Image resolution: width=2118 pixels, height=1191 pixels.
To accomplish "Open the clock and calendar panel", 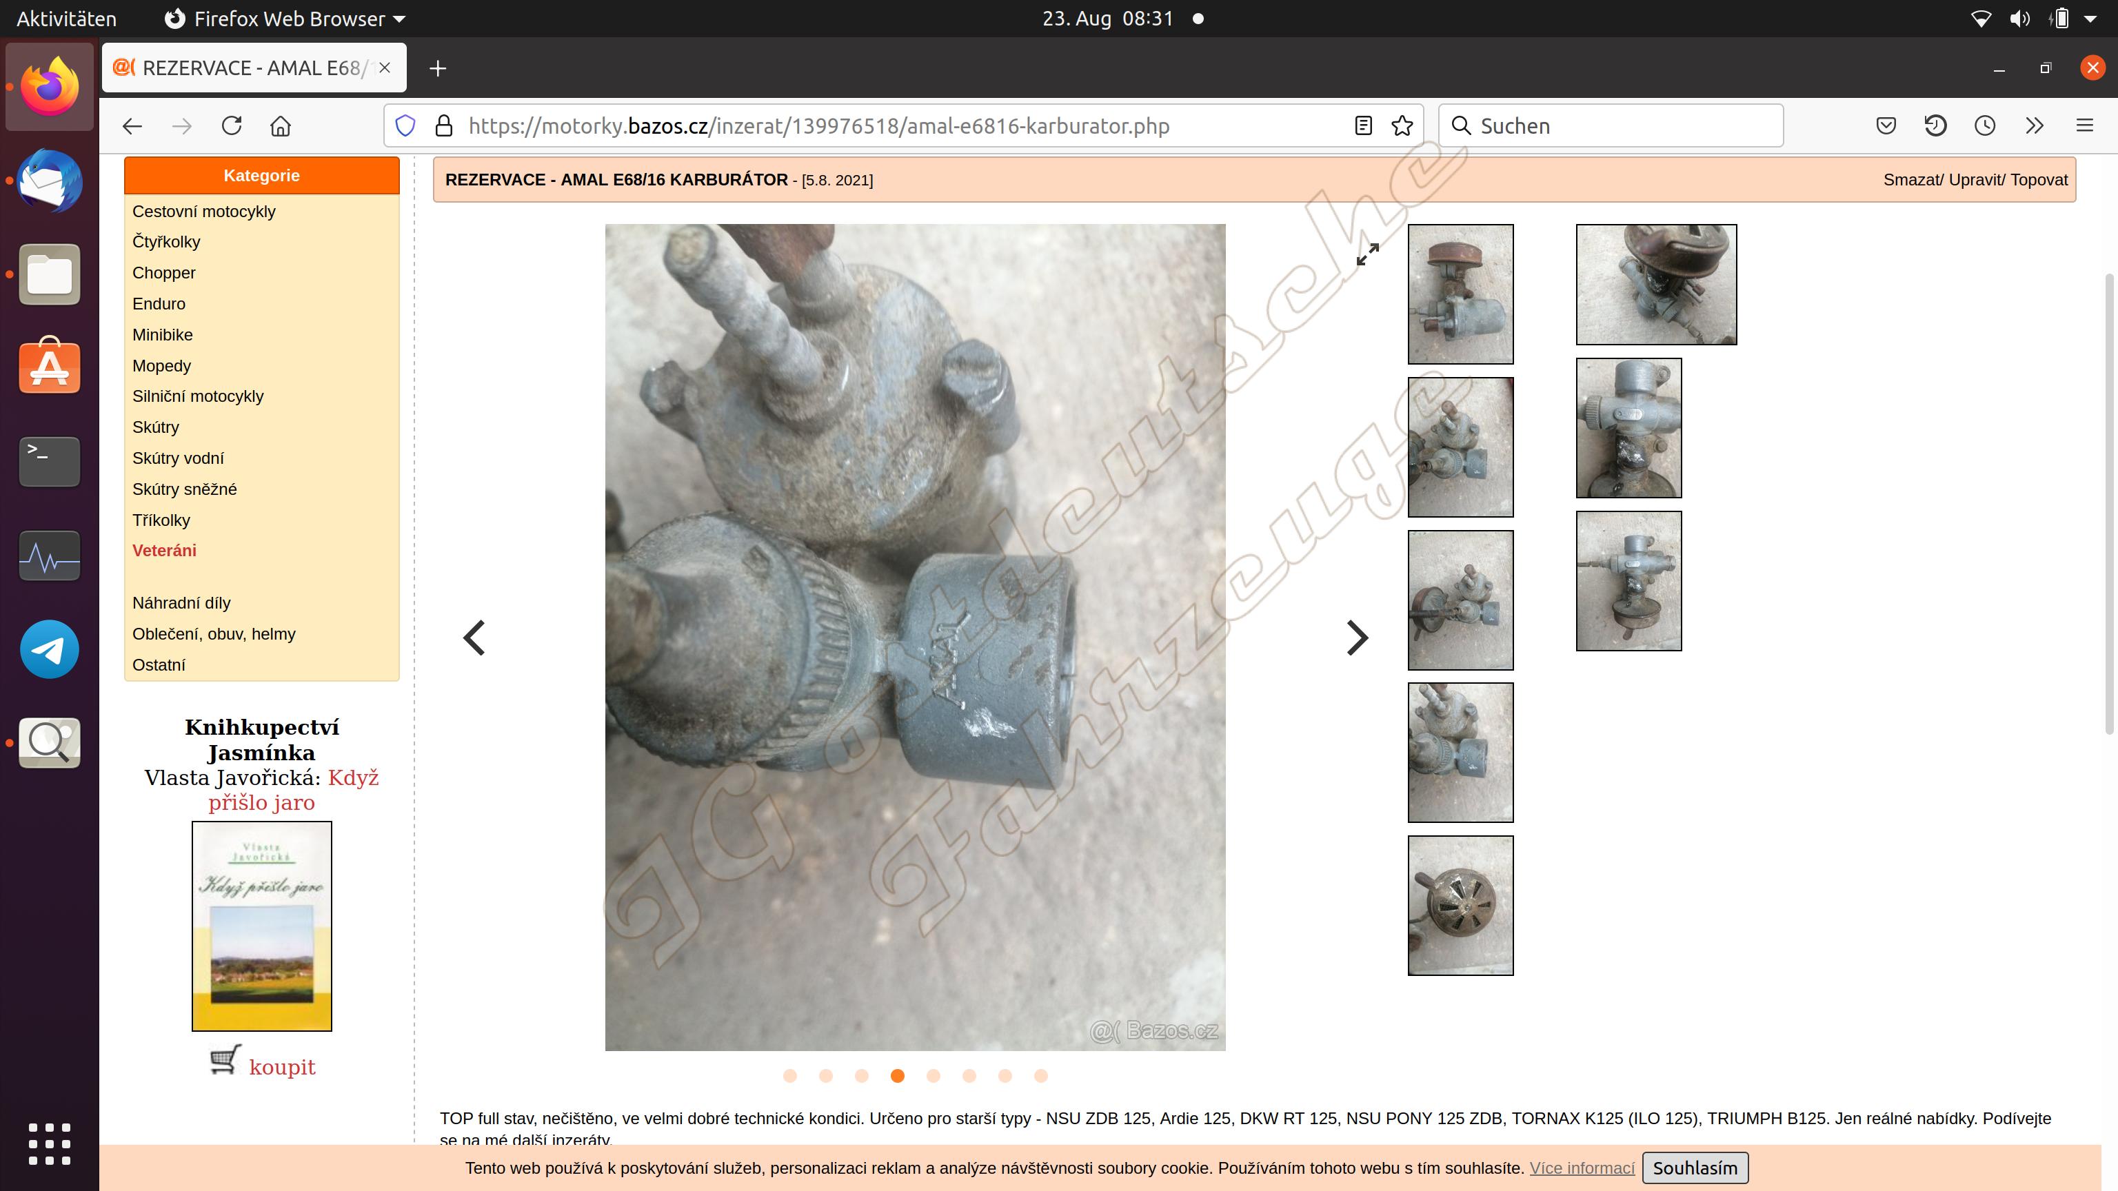I will coord(1107,18).
